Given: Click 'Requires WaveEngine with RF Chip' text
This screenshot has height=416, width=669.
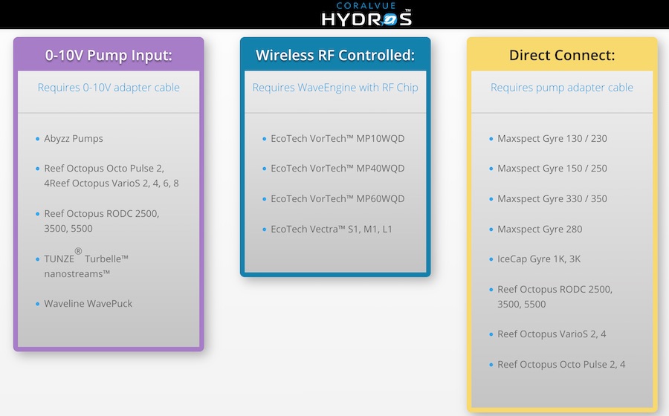Looking at the screenshot, I should 335,88.
